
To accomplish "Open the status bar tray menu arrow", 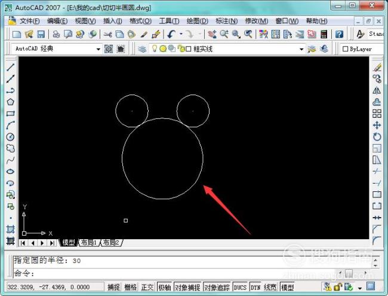I will [x=360, y=288].
